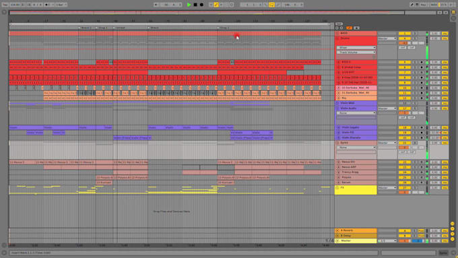Open Violin Audio output Master dropdown
458x258 pixels.
(387, 108)
